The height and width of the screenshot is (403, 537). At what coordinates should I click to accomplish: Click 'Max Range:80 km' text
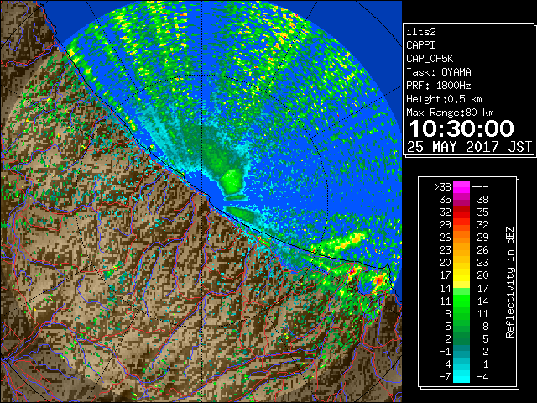(x=450, y=113)
